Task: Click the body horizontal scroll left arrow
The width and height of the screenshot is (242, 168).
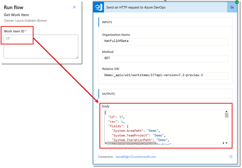Action: tap(106, 143)
